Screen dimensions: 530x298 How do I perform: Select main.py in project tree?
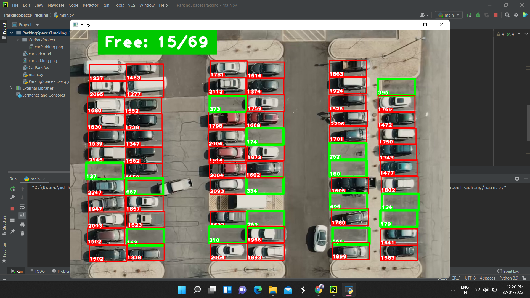coord(36,74)
